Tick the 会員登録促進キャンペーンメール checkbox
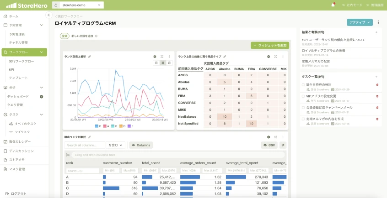The height and width of the screenshot is (198, 387). 303,108
